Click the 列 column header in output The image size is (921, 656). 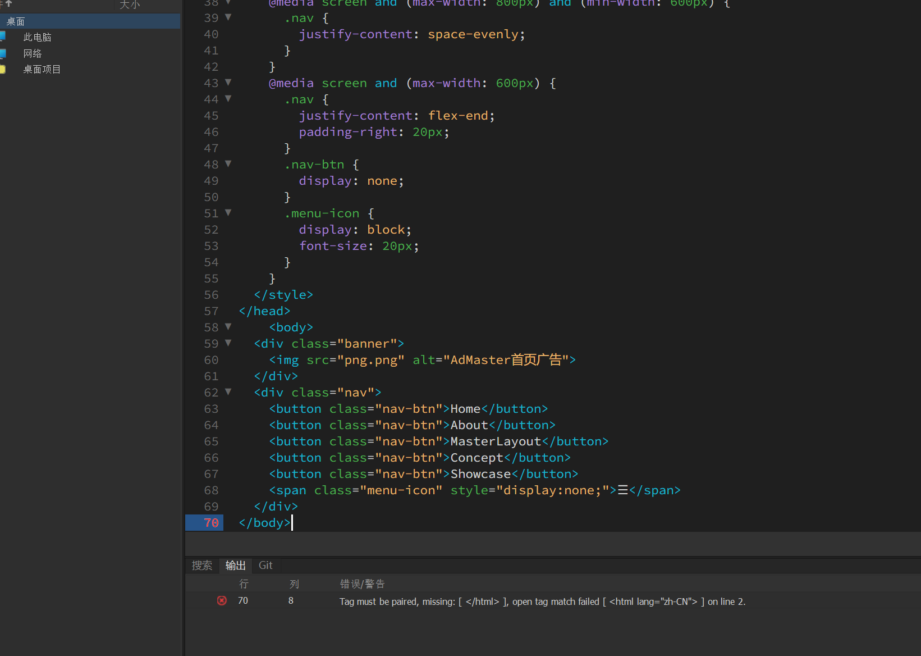294,584
